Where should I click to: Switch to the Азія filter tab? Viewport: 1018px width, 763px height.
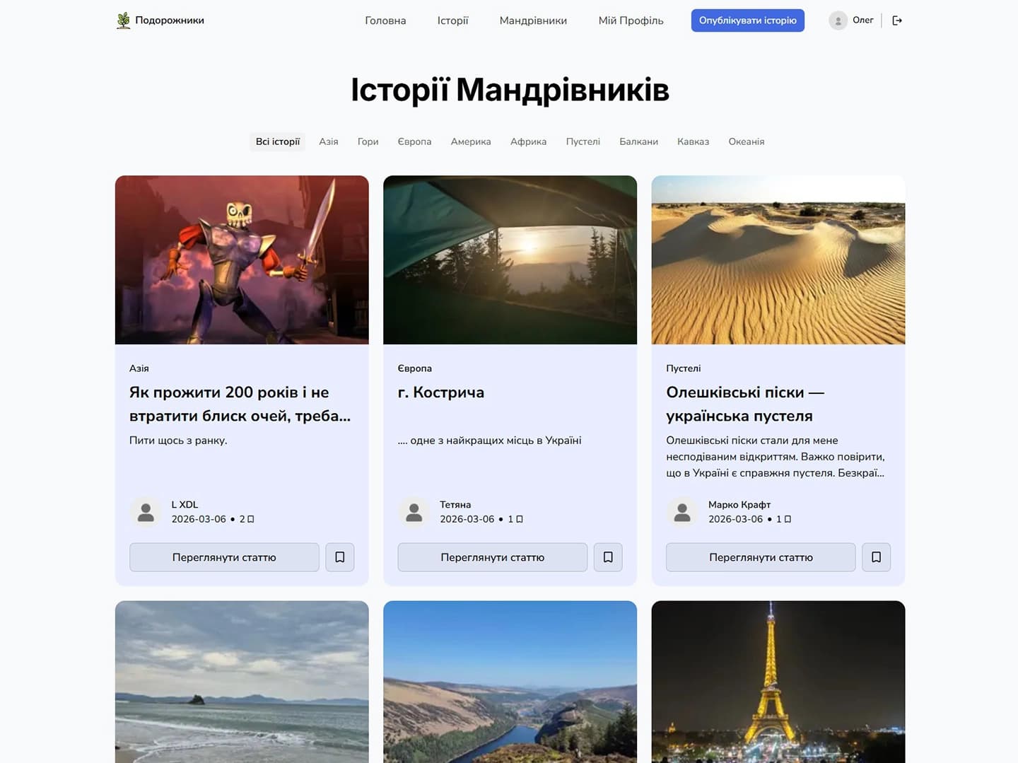(328, 141)
